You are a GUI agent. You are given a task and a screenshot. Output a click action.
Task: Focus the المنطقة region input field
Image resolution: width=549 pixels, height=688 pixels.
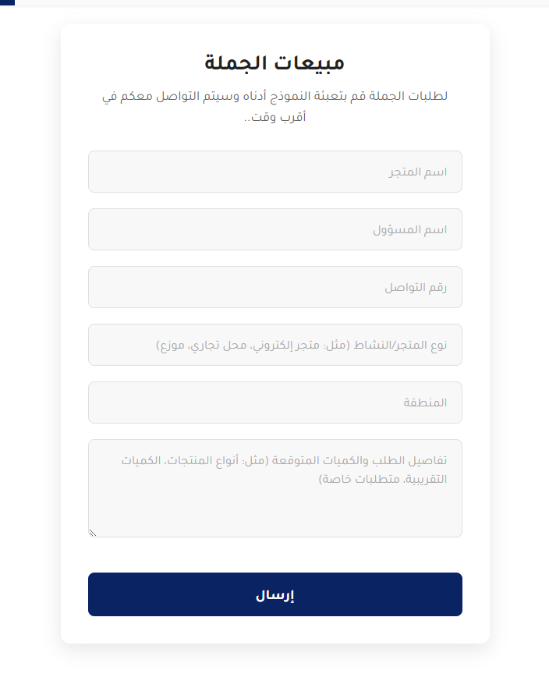pyautogui.click(x=275, y=403)
